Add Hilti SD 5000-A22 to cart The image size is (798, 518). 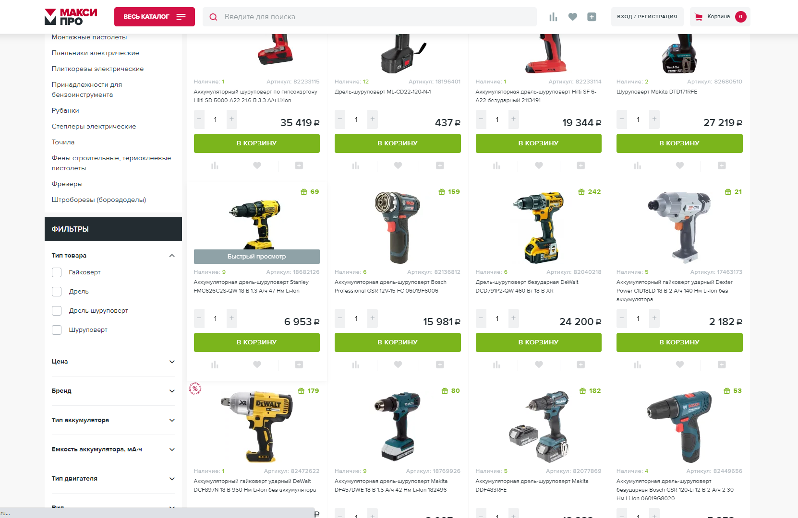click(x=257, y=143)
